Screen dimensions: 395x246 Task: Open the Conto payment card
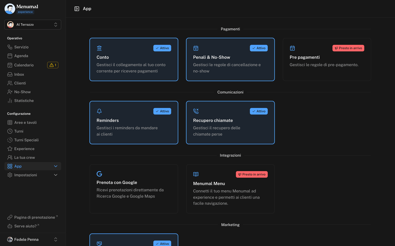[x=134, y=59]
